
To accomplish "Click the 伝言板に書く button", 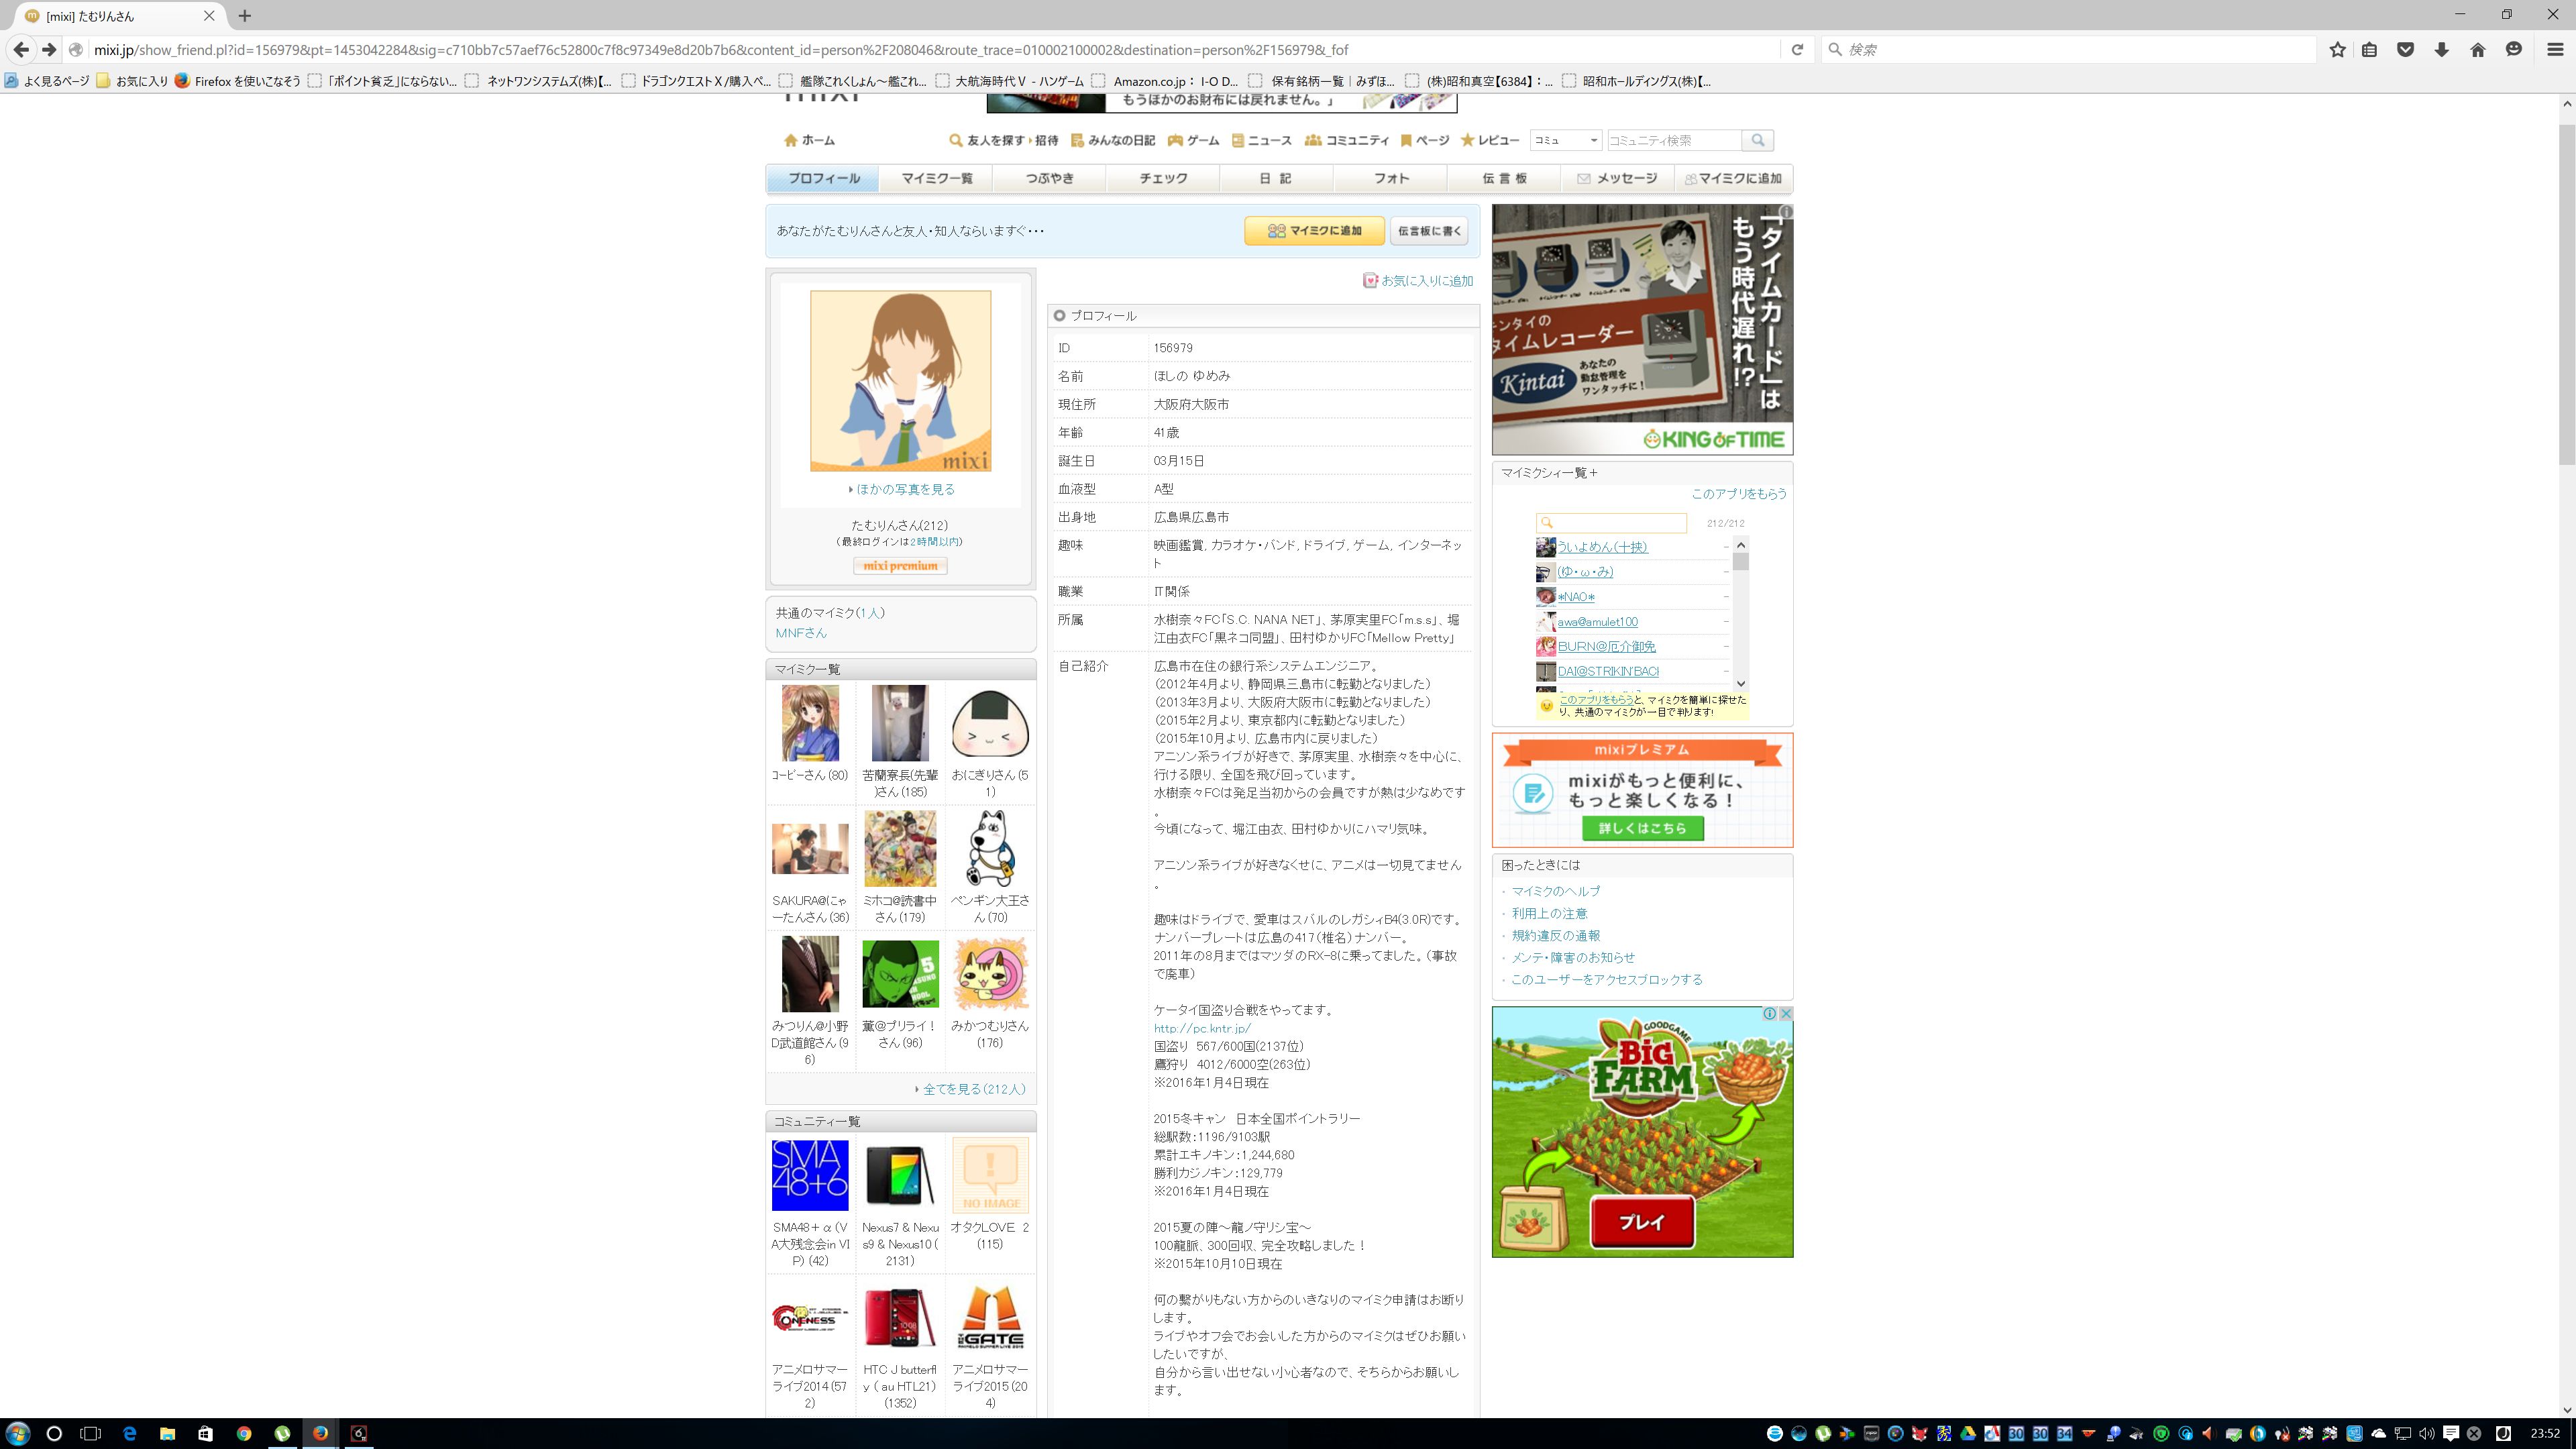I will (1428, 231).
